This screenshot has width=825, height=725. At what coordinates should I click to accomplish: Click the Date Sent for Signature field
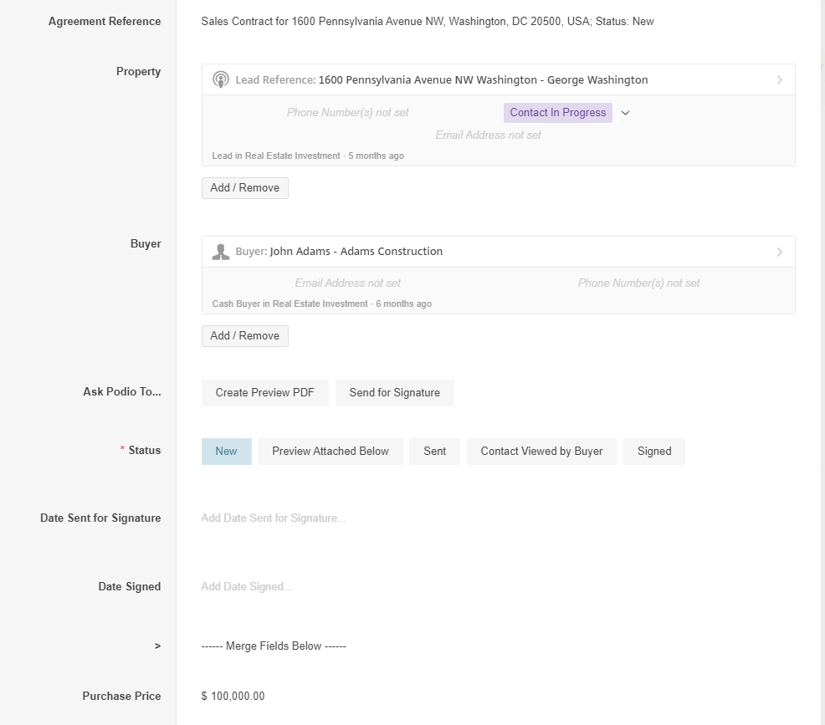[274, 518]
